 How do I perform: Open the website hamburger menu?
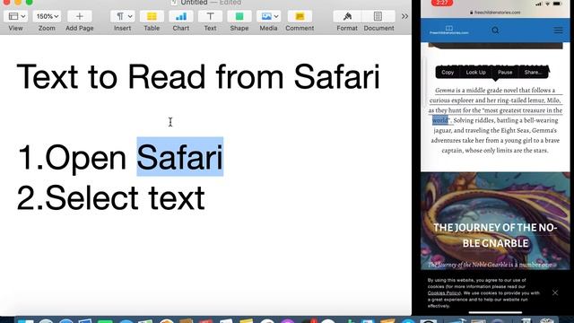tap(558, 31)
